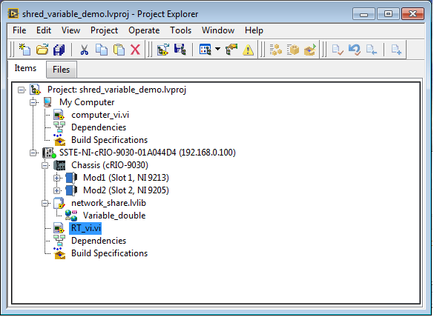Click the Copy toolbar icon
This screenshot has height=317, width=434.
click(102, 50)
